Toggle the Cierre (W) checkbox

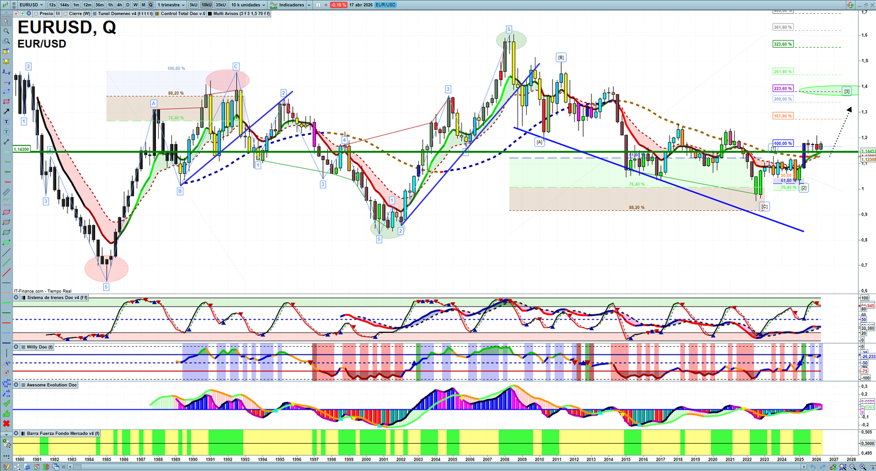click(66, 14)
